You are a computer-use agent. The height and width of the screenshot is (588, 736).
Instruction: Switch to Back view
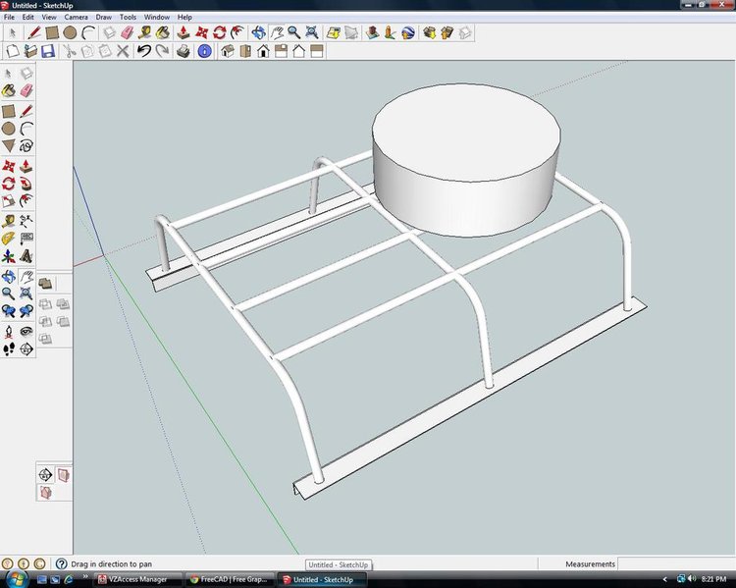click(298, 51)
